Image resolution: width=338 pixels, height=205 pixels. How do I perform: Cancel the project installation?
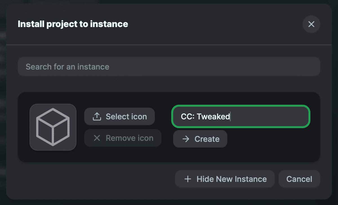click(299, 179)
